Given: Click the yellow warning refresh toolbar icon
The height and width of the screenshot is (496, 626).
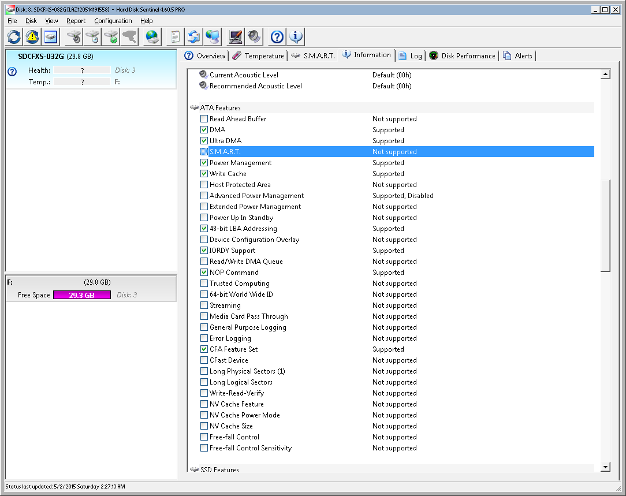Looking at the screenshot, I should (32, 37).
